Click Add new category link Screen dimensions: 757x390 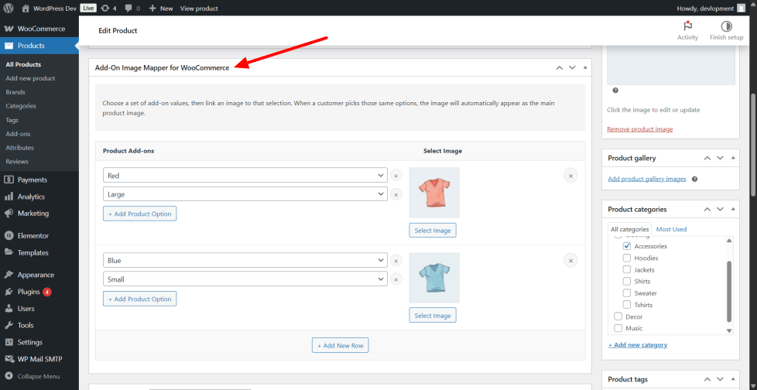[x=638, y=345]
